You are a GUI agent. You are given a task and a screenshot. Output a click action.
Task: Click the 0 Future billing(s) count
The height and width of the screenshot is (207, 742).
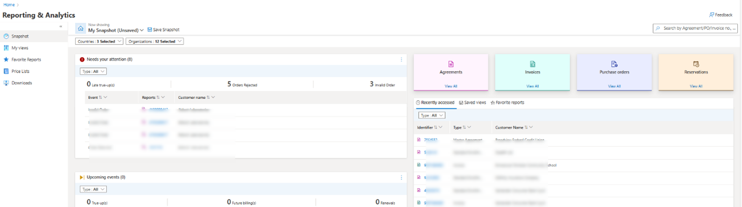point(241,202)
